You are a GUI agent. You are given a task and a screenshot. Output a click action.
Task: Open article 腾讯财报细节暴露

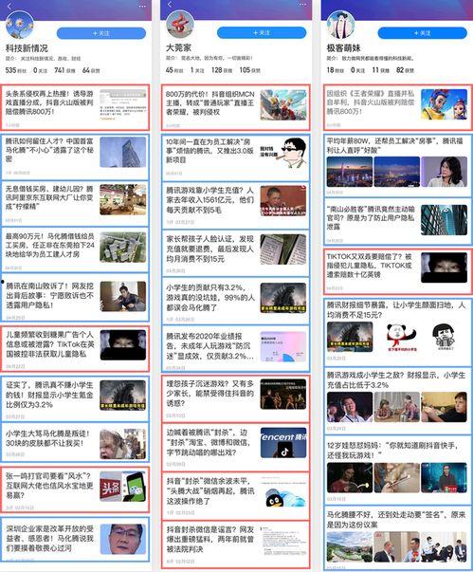pos(398,332)
